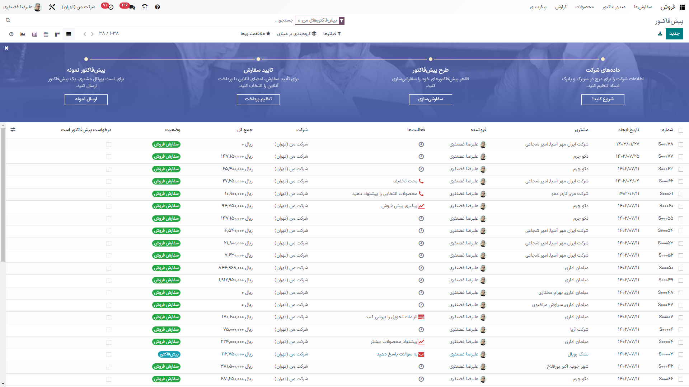Switch to activity clock view
The width and height of the screenshot is (689, 387).
(11, 34)
